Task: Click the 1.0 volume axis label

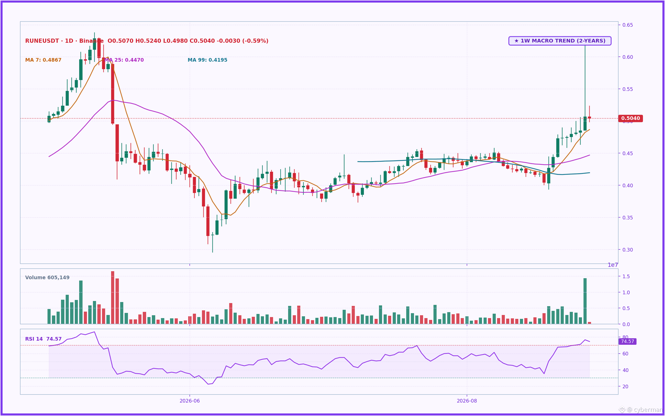Action: coord(626,292)
